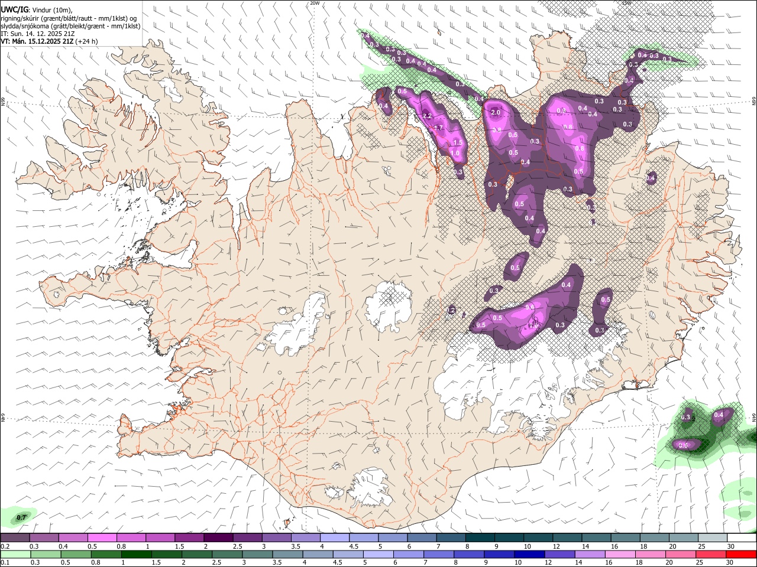Image resolution: width=757 pixels, height=567 pixels.
Task: Click the green 0.5–0.8 swatch, lower legend row
Action: pyautogui.click(x=76, y=555)
